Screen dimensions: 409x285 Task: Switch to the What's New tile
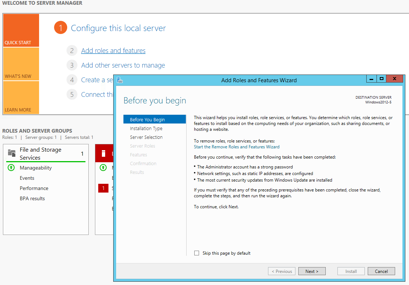point(21,64)
